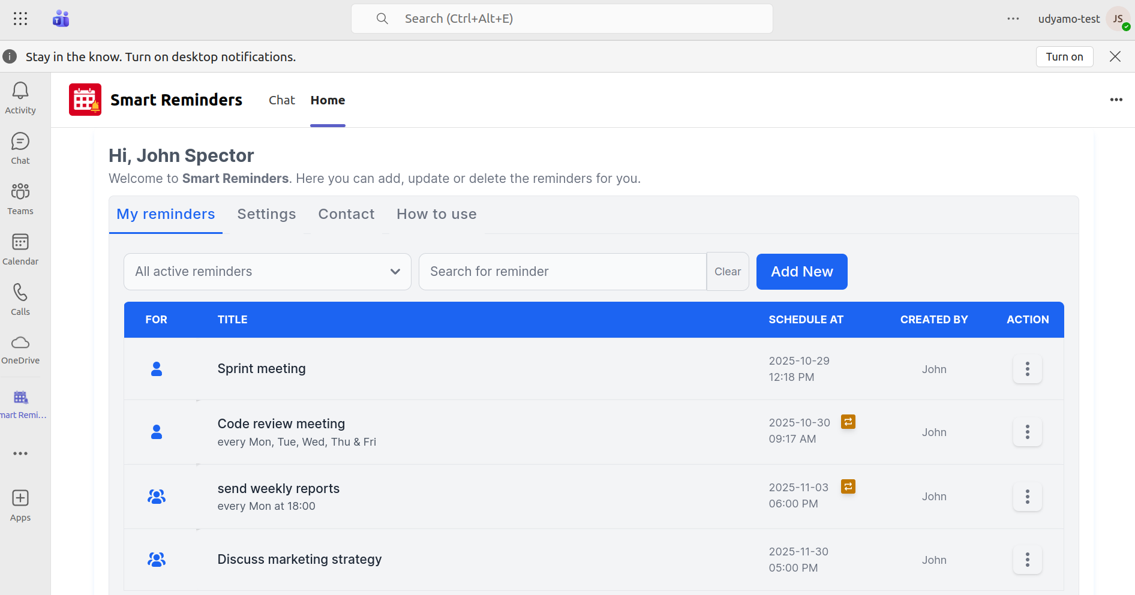This screenshot has height=595, width=1135.
Task: Click recurring icon on Code review meeting
Action: click(848, 422)
